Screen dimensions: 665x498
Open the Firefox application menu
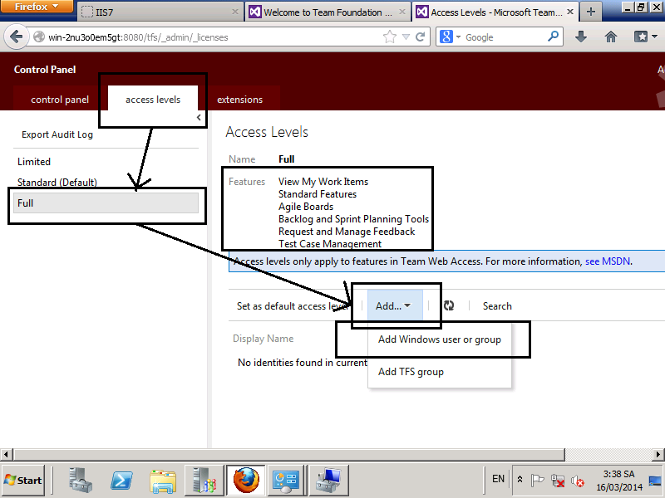pyautogui.click(x=36, y=7)
